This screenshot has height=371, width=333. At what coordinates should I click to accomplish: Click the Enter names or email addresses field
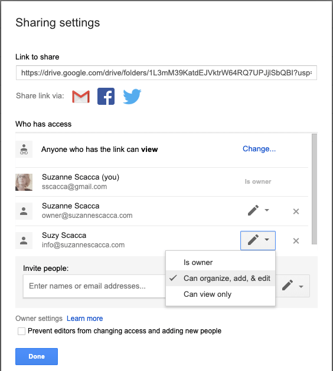click(94, 286)
